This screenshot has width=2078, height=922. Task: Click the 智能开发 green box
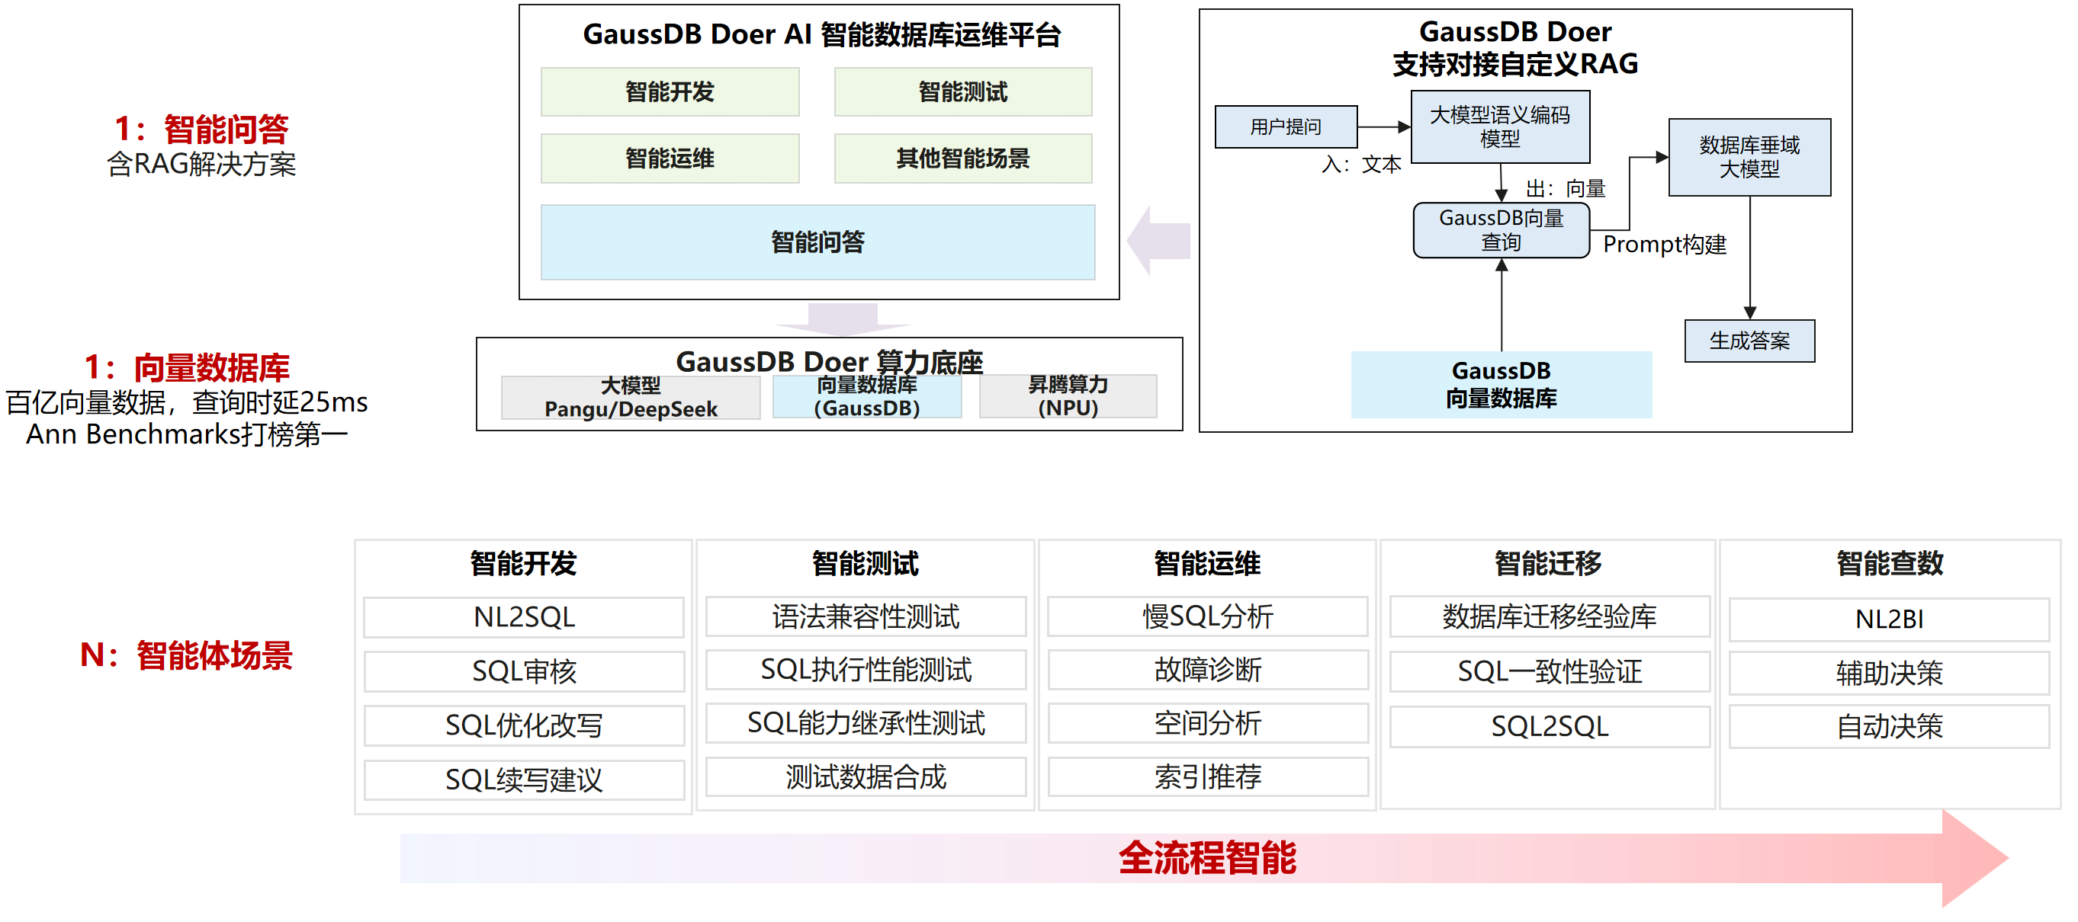click(x=670, y=92)
